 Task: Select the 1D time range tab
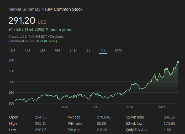pyautogui.click(x=13, y=50)
